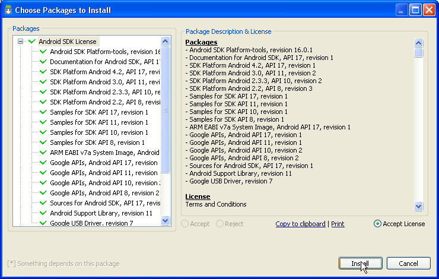The width and height of the screenshot is (439, 279).
Task: Click checkmark icon for ARM EABI v7a System Image
Action: tap(43, 153)
